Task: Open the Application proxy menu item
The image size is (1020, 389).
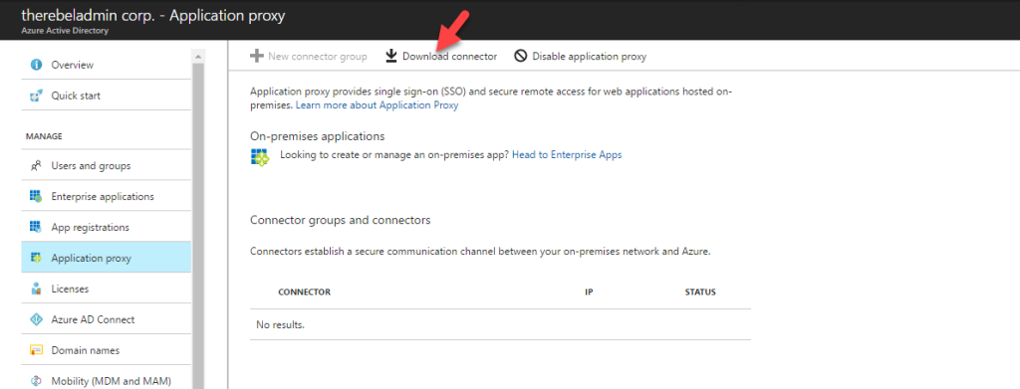Action: pos(106,258)
